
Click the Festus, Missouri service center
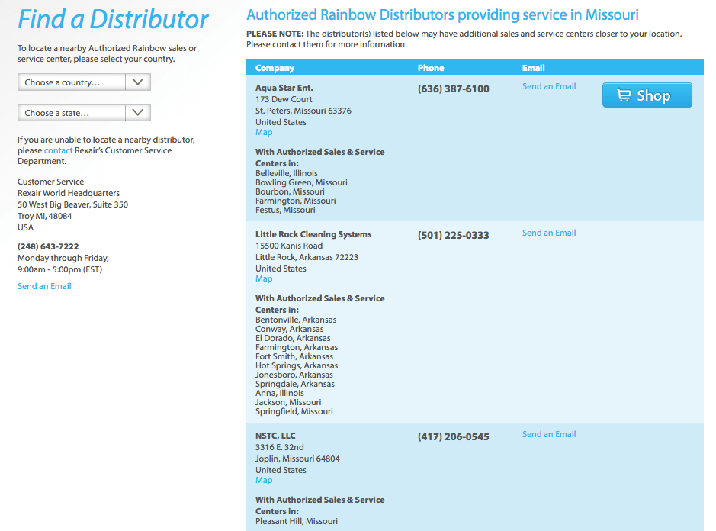coord(285,211)
